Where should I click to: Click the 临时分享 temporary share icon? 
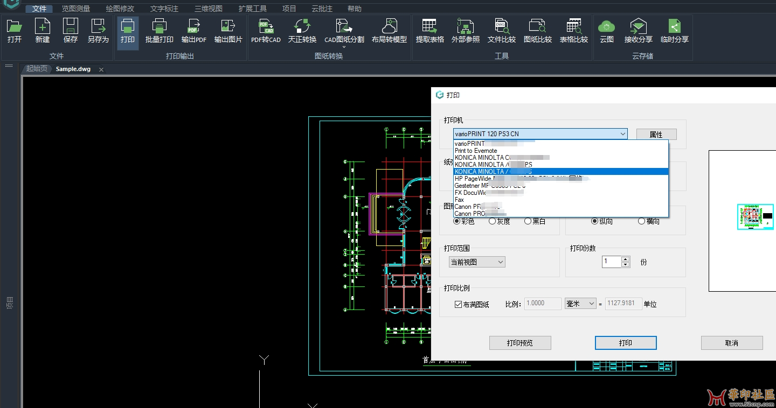click(x=674, y=26)
